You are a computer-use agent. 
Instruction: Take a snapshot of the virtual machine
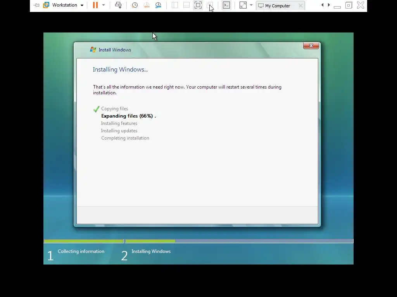(x=135, y=5)
